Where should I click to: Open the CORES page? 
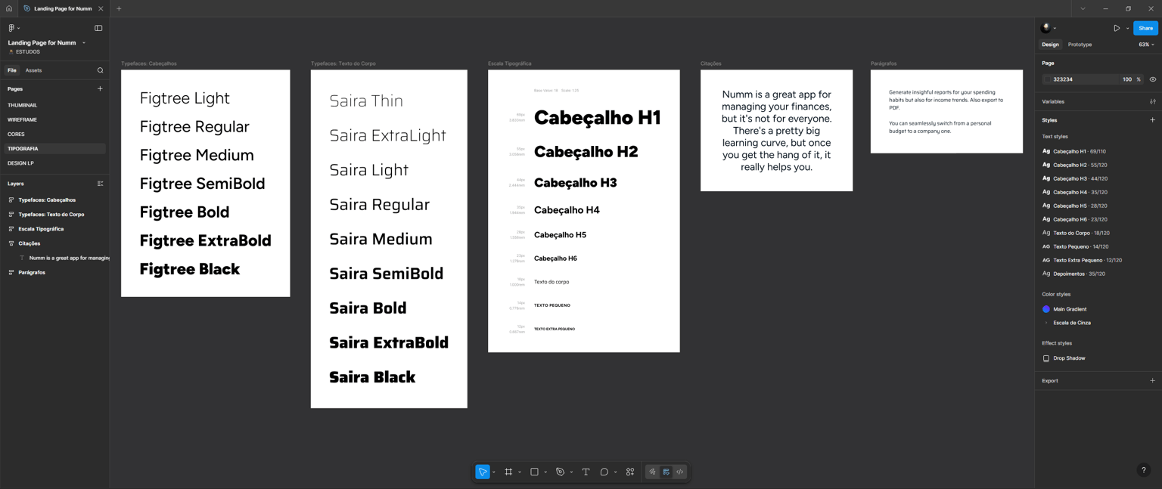pyautogui.click(x=16, y=134)
